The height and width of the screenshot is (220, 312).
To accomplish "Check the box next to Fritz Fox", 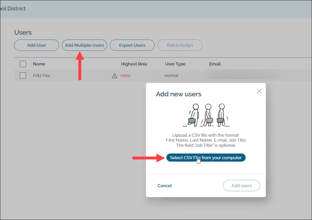I will 23,76.
